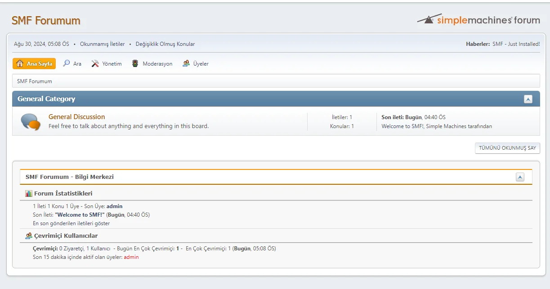Image resolution: width=550 pixels, height=289 pixels.
Task: Switch to the Ara navigation tab
Action: 76,63
